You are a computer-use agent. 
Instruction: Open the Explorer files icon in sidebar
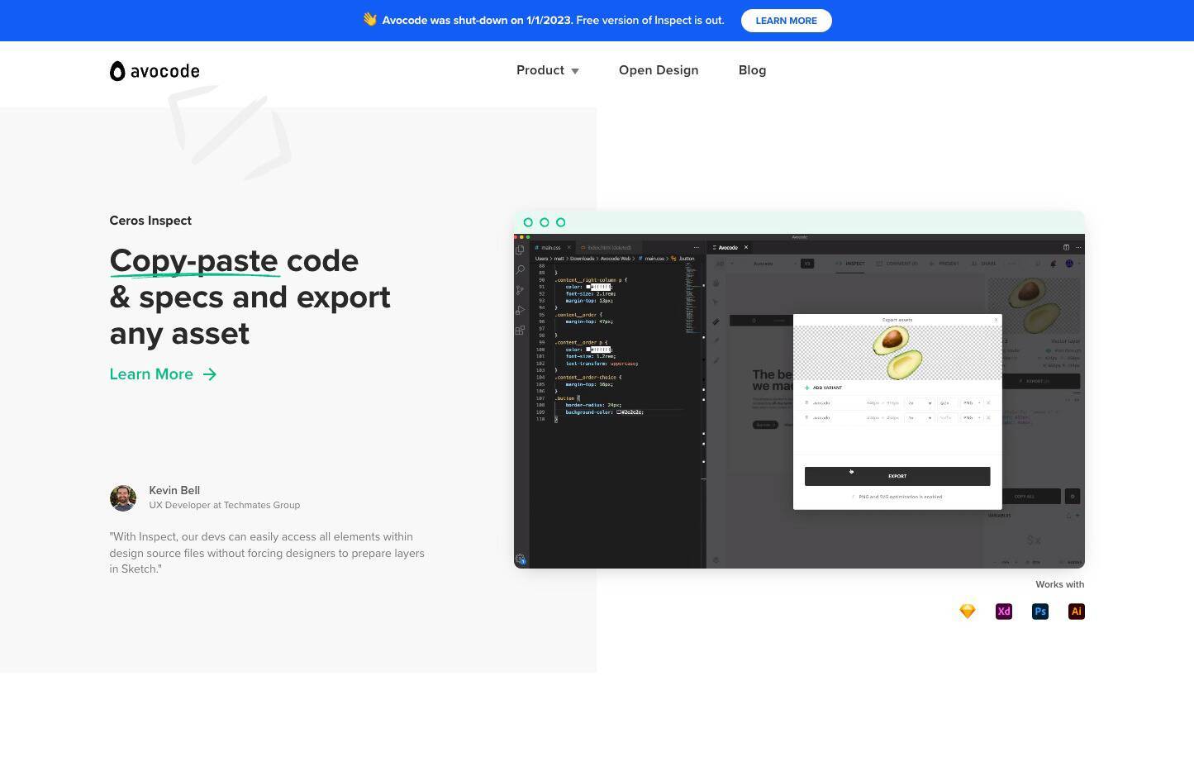tap(520, 250)
